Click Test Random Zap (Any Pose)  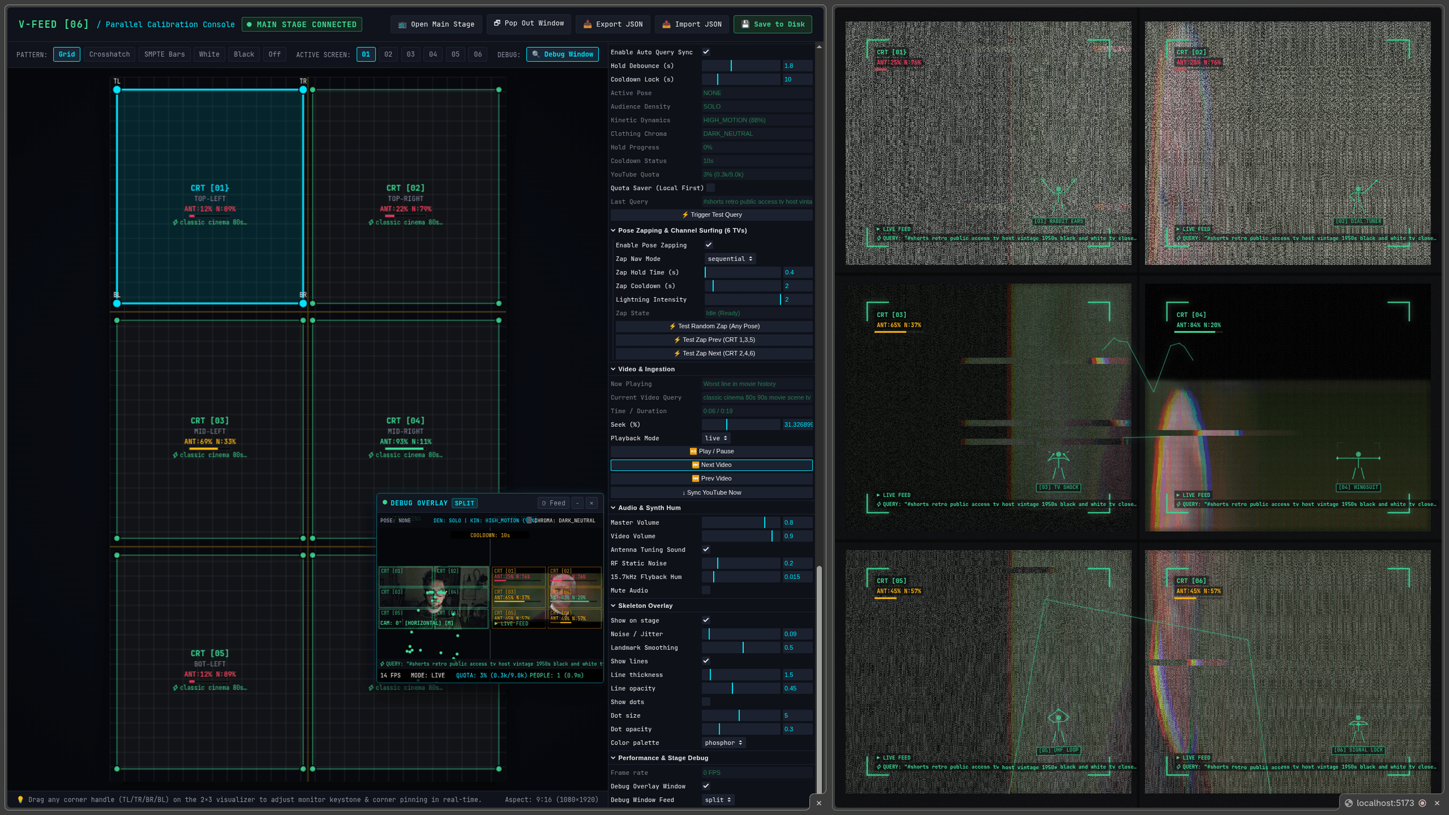714,326
